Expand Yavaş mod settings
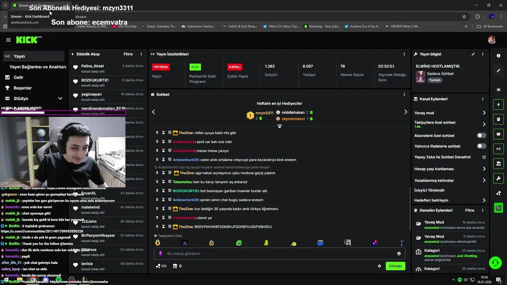The width and height of the screenshot is (507, 285). [x=484, y=113]
